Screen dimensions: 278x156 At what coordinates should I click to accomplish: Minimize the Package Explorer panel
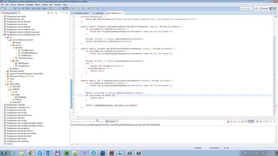[63, 13]
